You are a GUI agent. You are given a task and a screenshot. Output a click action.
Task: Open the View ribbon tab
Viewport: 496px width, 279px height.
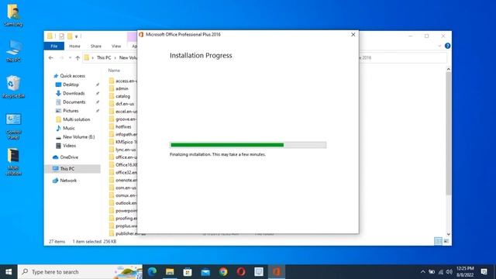point(116,46)
